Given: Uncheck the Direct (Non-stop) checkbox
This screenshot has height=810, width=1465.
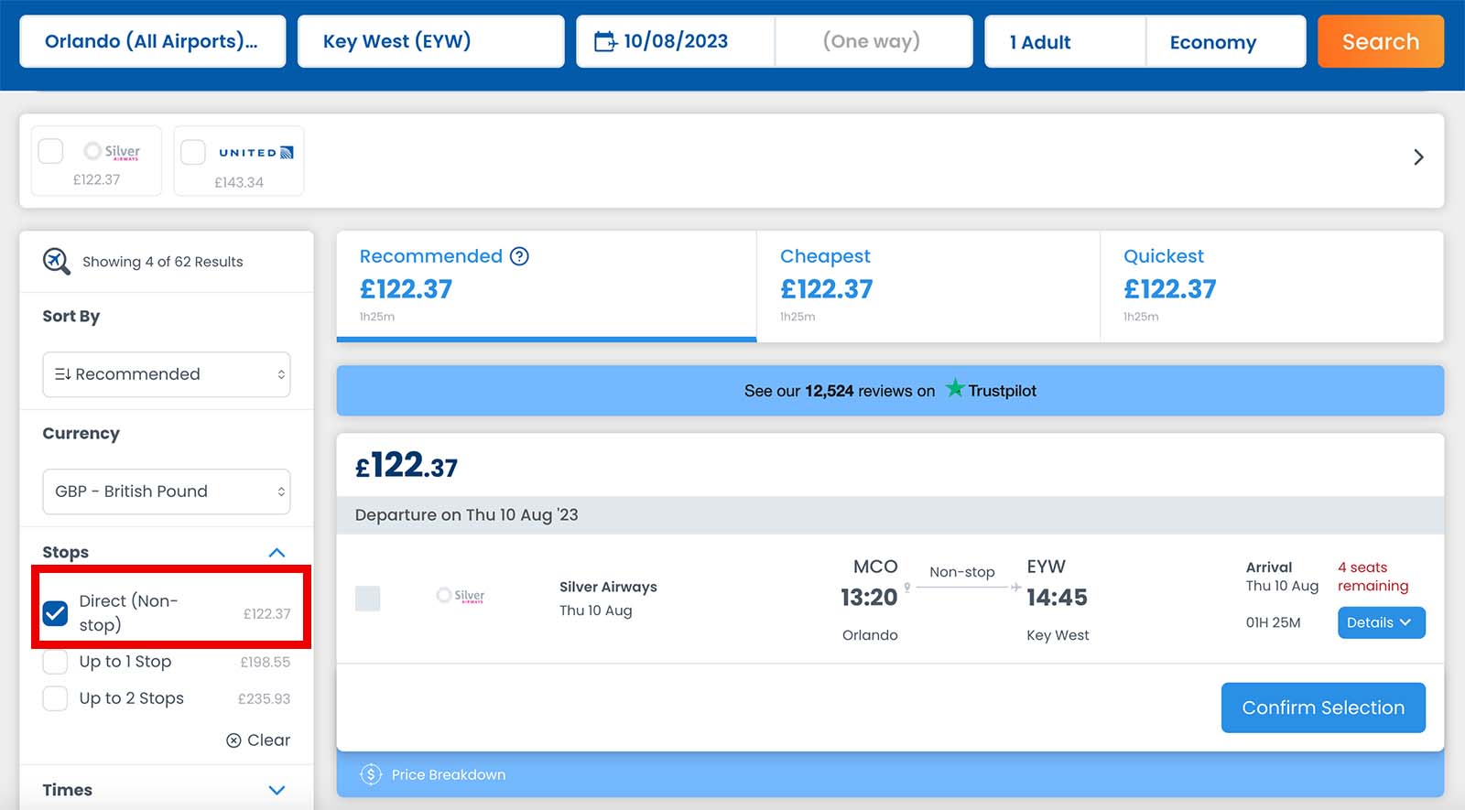Looking at the screenshot, I should [56, 613].
